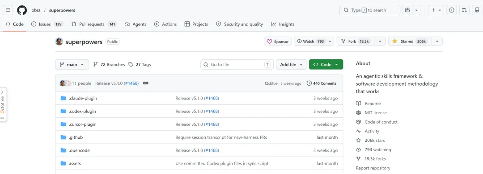483x174 pixels.
Task: View the 27 Tags link
Action: (140, 65)
